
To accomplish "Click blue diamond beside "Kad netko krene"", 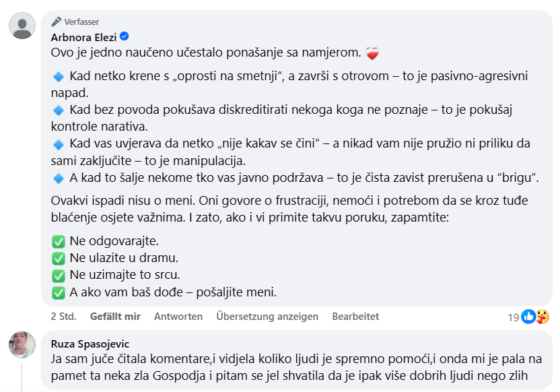I will point(58,77).
